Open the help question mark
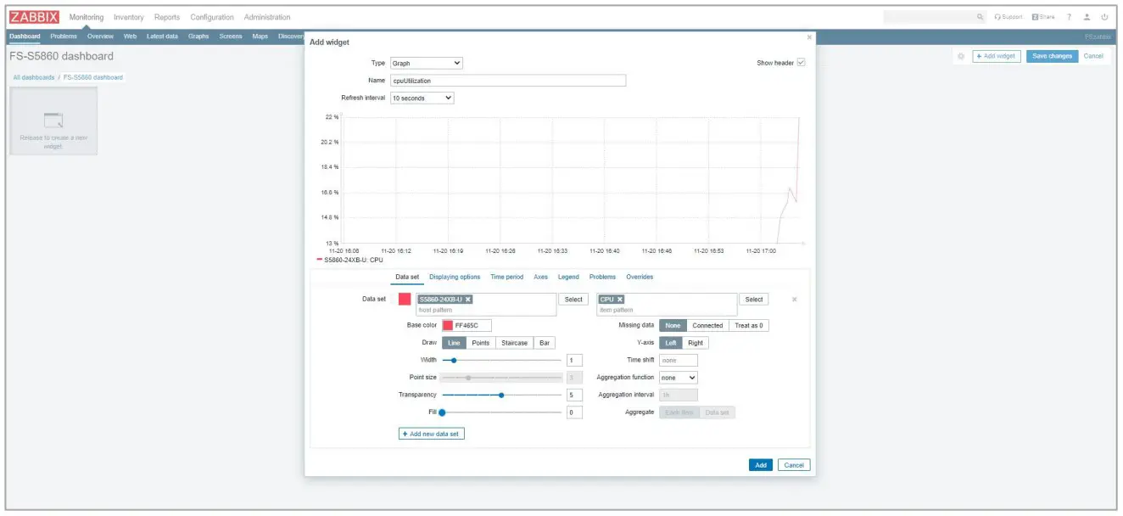The height and width of the screenshot is (516, 1123). 1070,17
